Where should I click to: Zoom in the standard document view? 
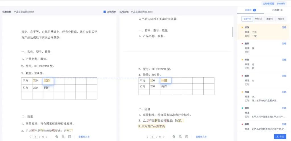tap(63, 137)
